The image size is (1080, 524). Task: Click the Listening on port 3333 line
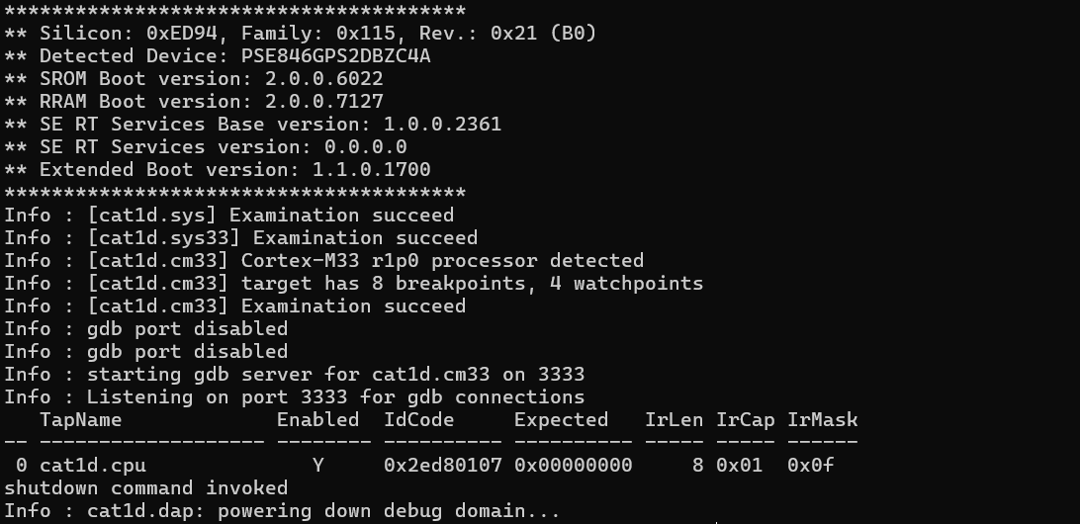pos(295,397)
